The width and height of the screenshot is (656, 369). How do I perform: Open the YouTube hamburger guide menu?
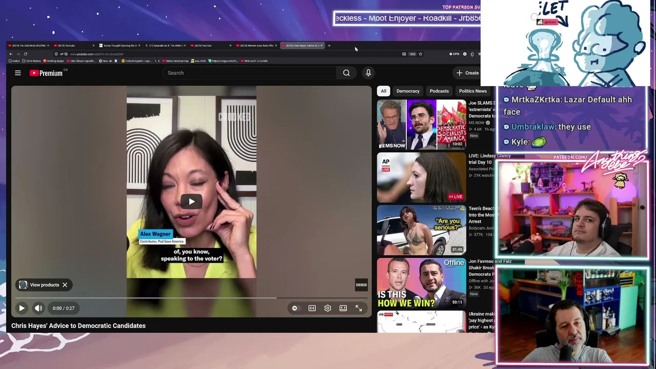coord(17,73)
